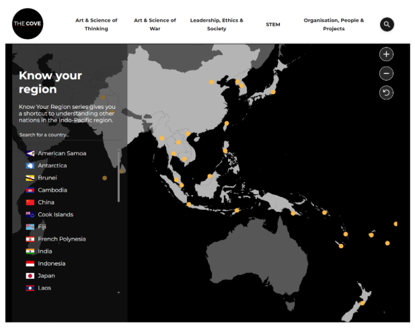Screen dimensions: 415x328
Task: Click the Antarctica flag icon
Action: (30, 165)
